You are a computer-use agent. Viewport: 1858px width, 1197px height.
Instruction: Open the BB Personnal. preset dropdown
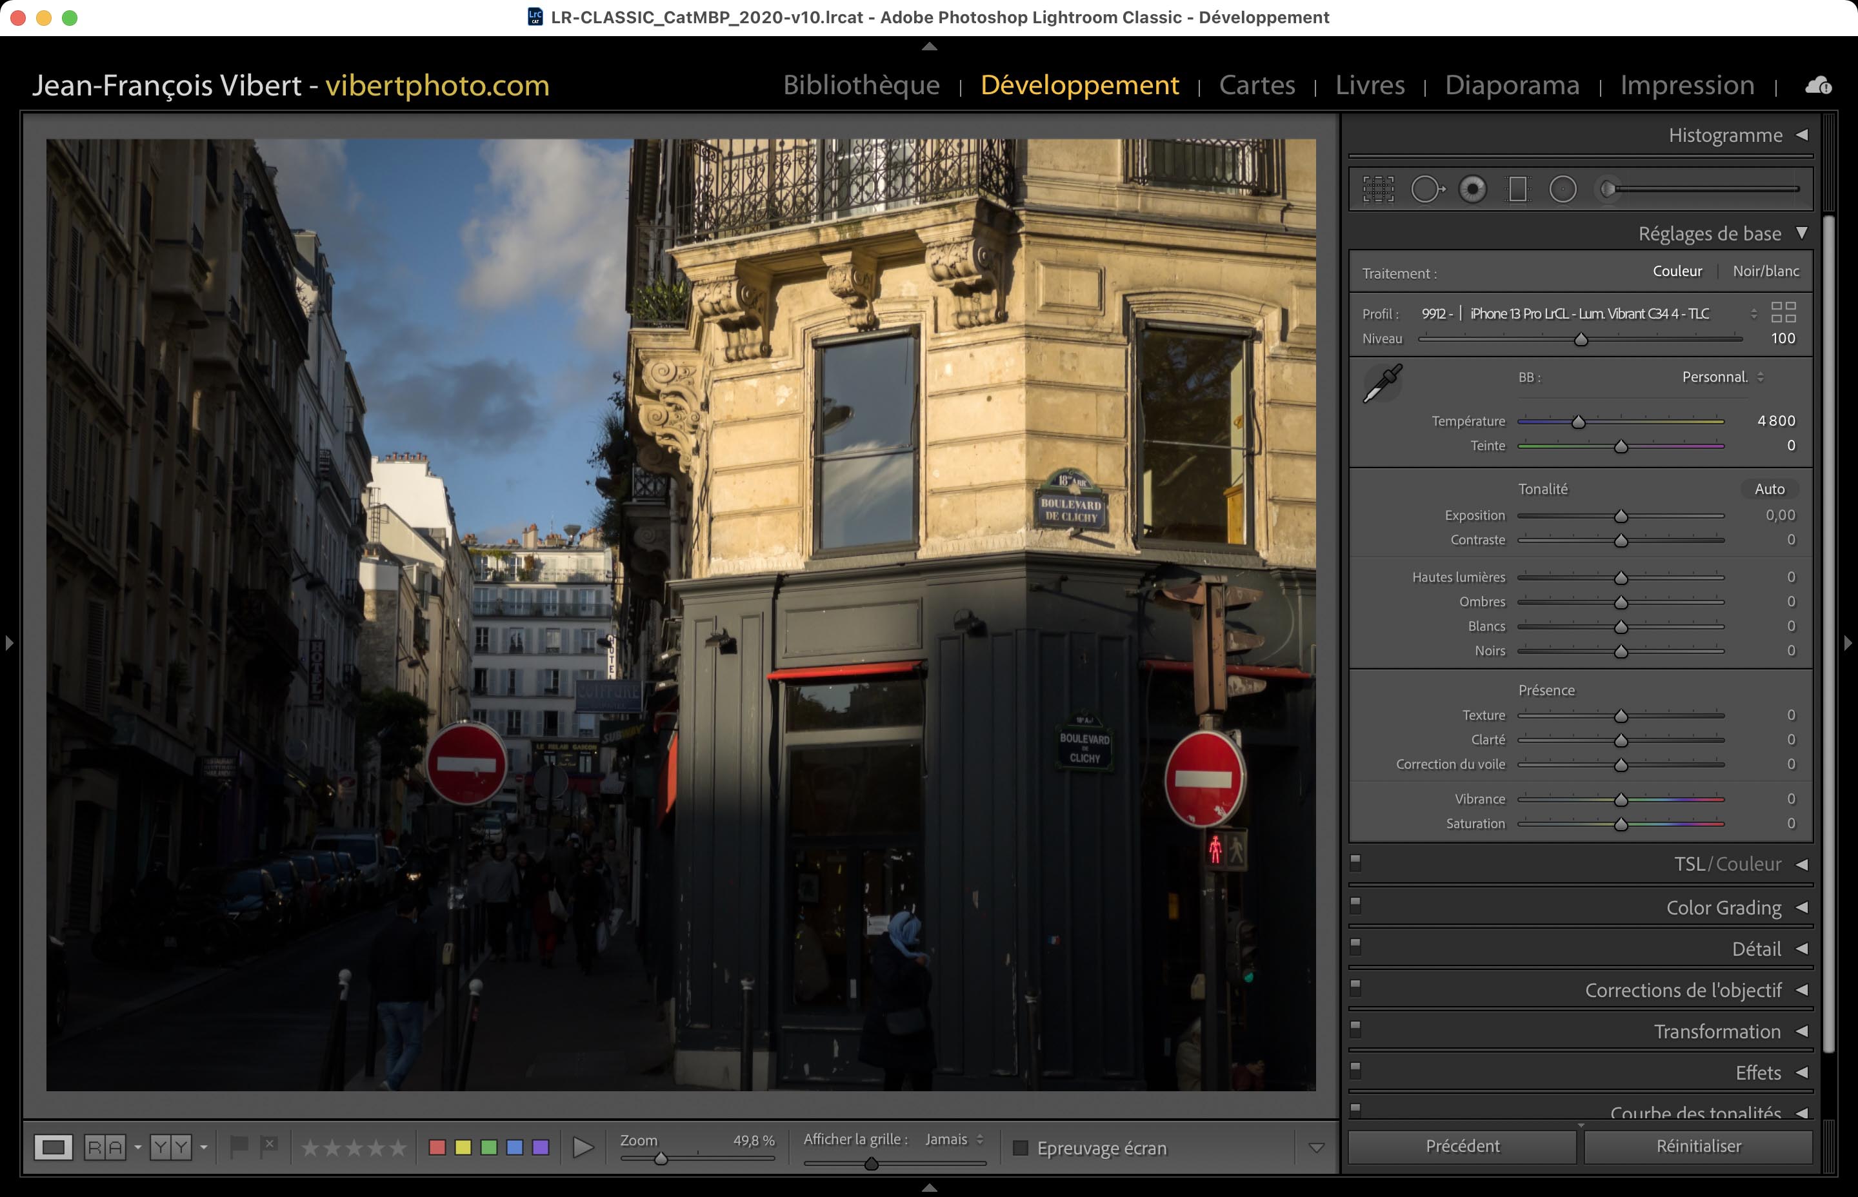[x=1723, y=377]
